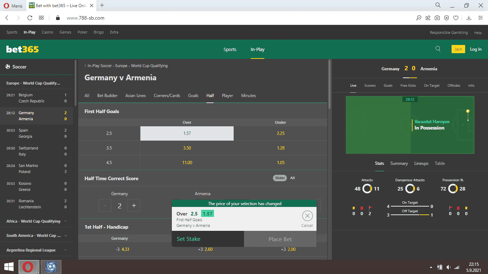Go back to previous page

point(7,18)
